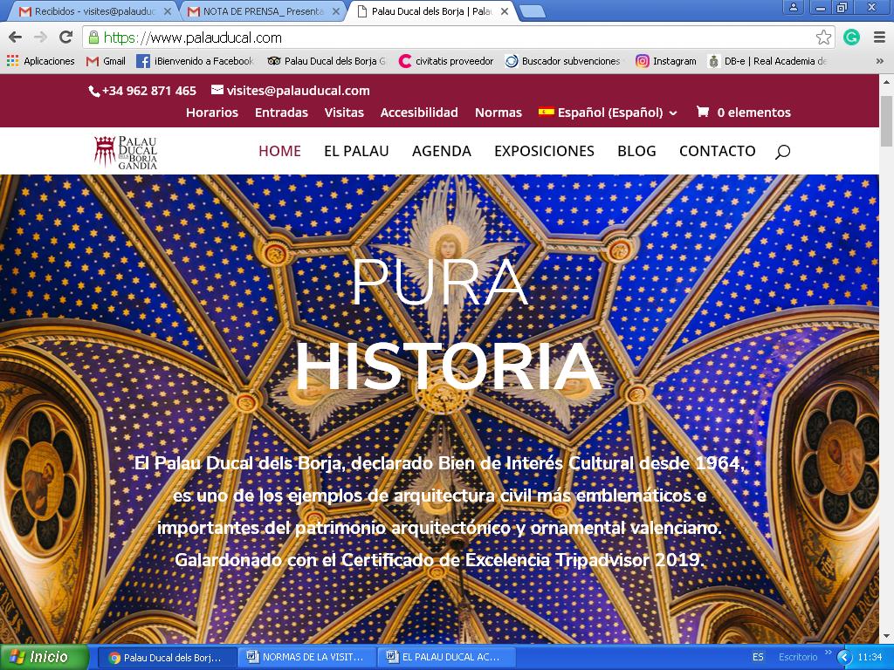
Task: Open the Normas link
Action: pyautogui.click(x=499, y=113)
